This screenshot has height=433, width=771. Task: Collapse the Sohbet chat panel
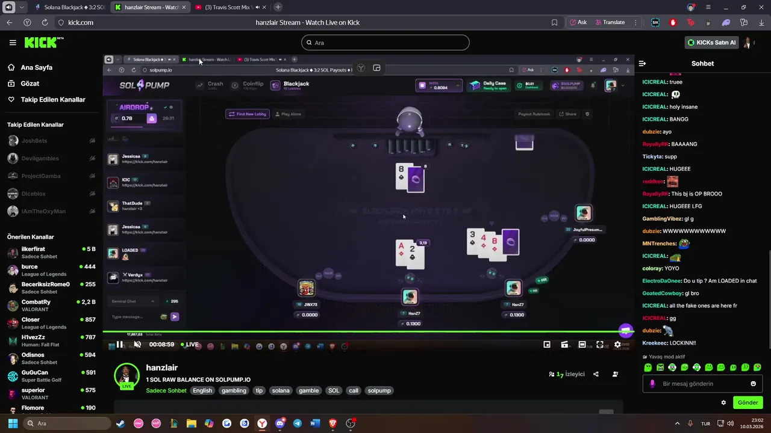click(642, 63)
